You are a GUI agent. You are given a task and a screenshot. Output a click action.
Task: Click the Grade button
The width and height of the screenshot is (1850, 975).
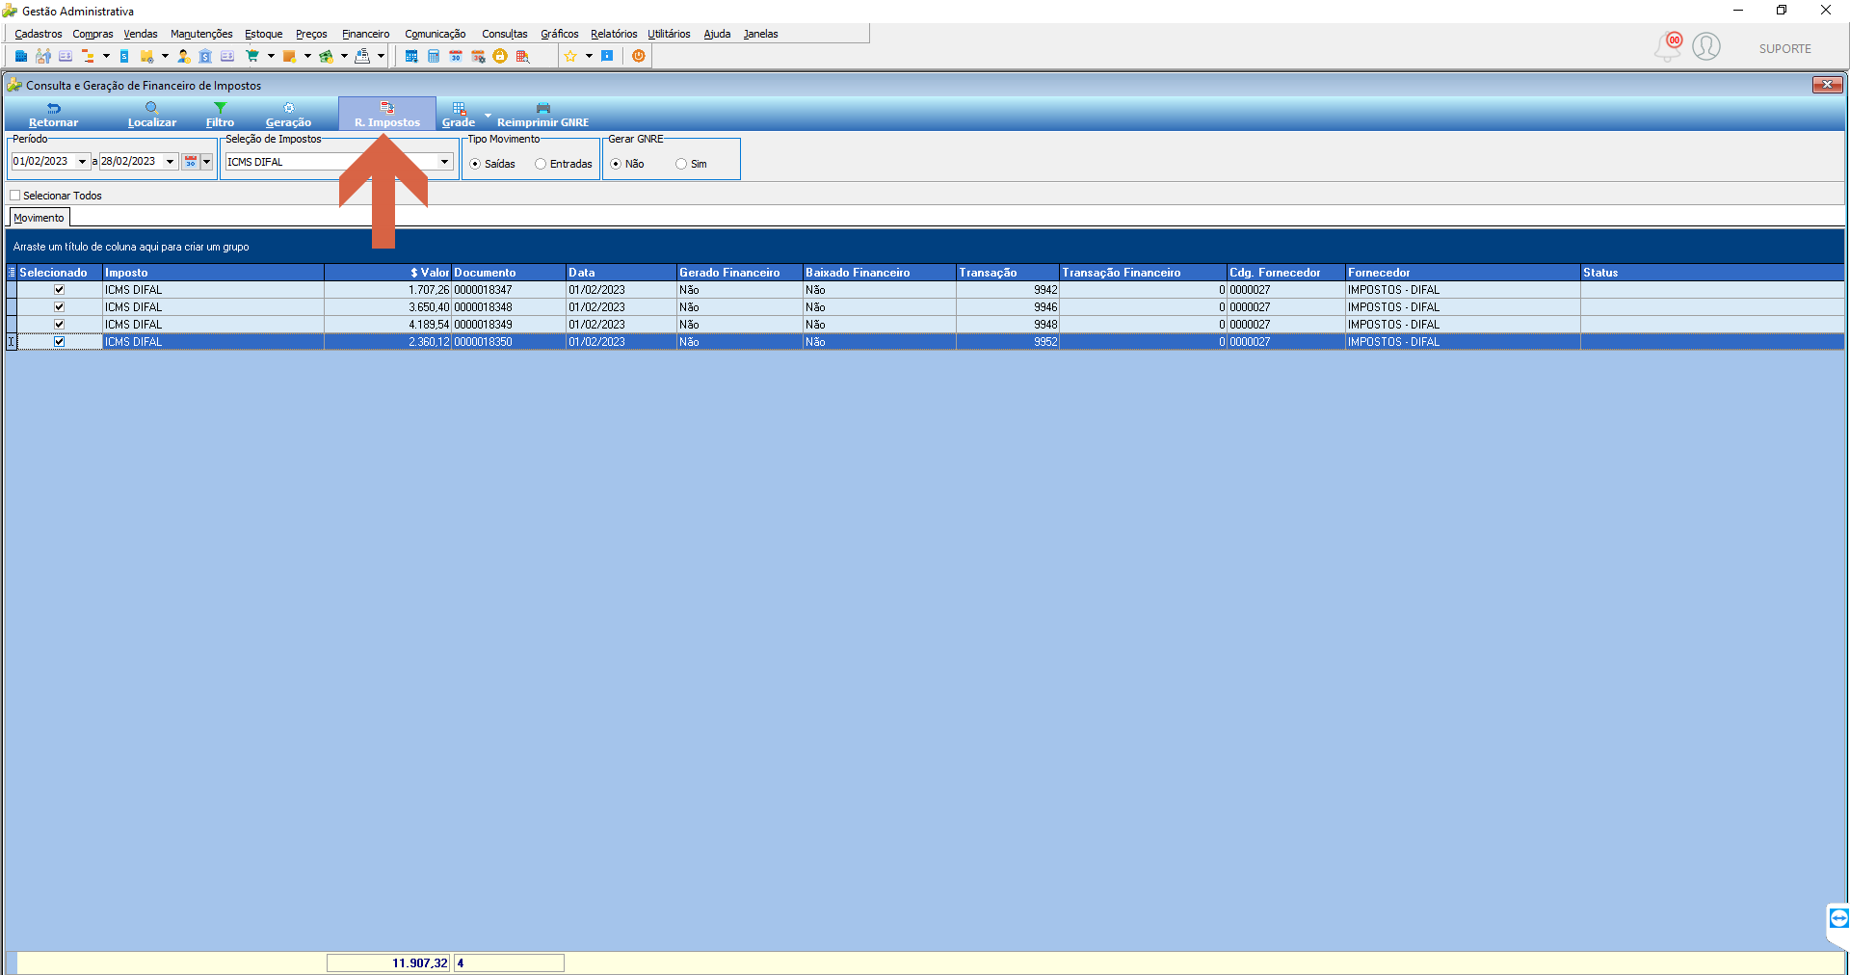459,115
